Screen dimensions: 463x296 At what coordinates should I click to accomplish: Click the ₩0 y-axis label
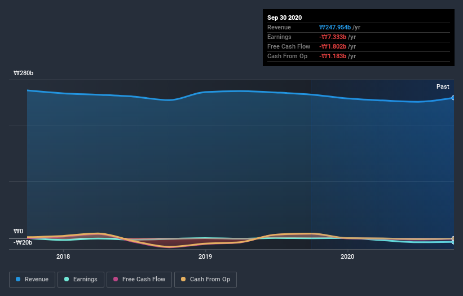(x=18, y=231)
